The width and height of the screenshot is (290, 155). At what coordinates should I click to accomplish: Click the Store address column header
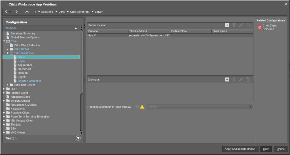click(149, 31)
